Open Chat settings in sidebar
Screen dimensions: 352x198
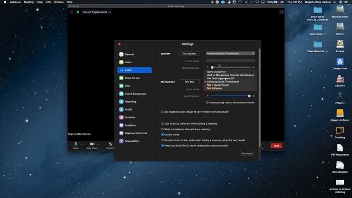click(134, 86)
